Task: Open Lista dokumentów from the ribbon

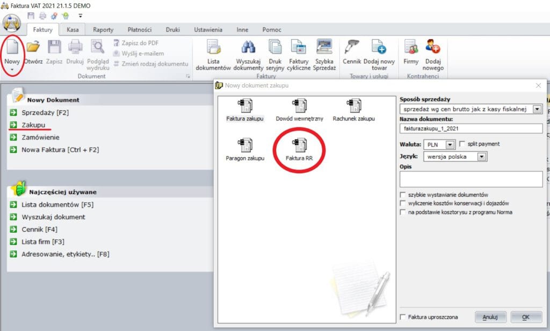Action: (213, 49)
